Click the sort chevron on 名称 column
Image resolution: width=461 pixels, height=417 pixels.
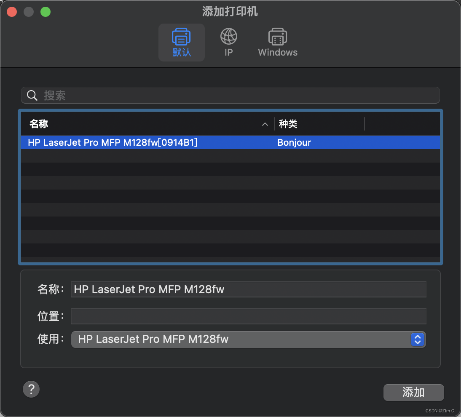265,124
